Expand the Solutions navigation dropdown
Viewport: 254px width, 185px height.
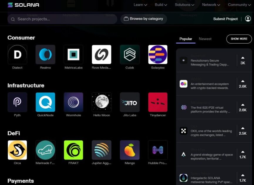coord(184,5)
